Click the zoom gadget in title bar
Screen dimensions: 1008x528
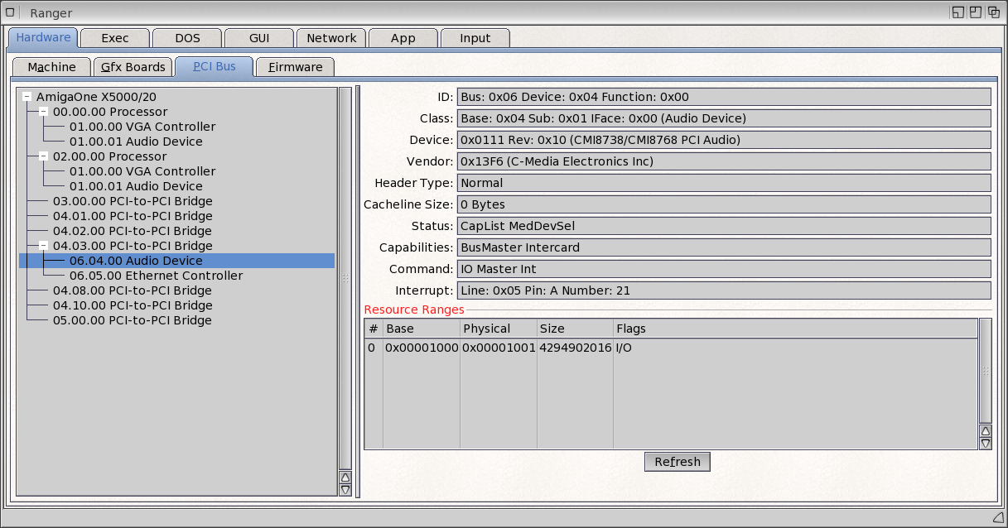[976, 12]
